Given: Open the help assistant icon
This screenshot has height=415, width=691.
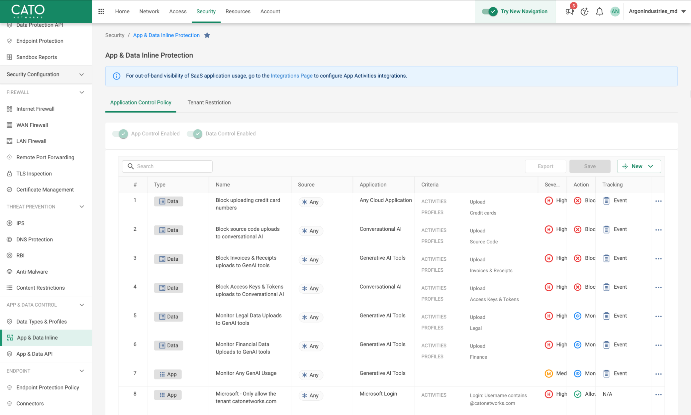Looking at the screenshot, I should (585, 12).
